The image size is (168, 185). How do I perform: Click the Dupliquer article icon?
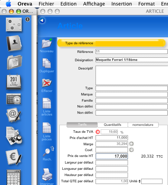click(x=47, y=63)
